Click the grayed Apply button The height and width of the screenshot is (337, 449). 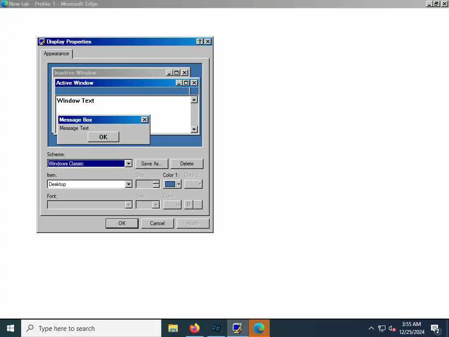point(193,223)
